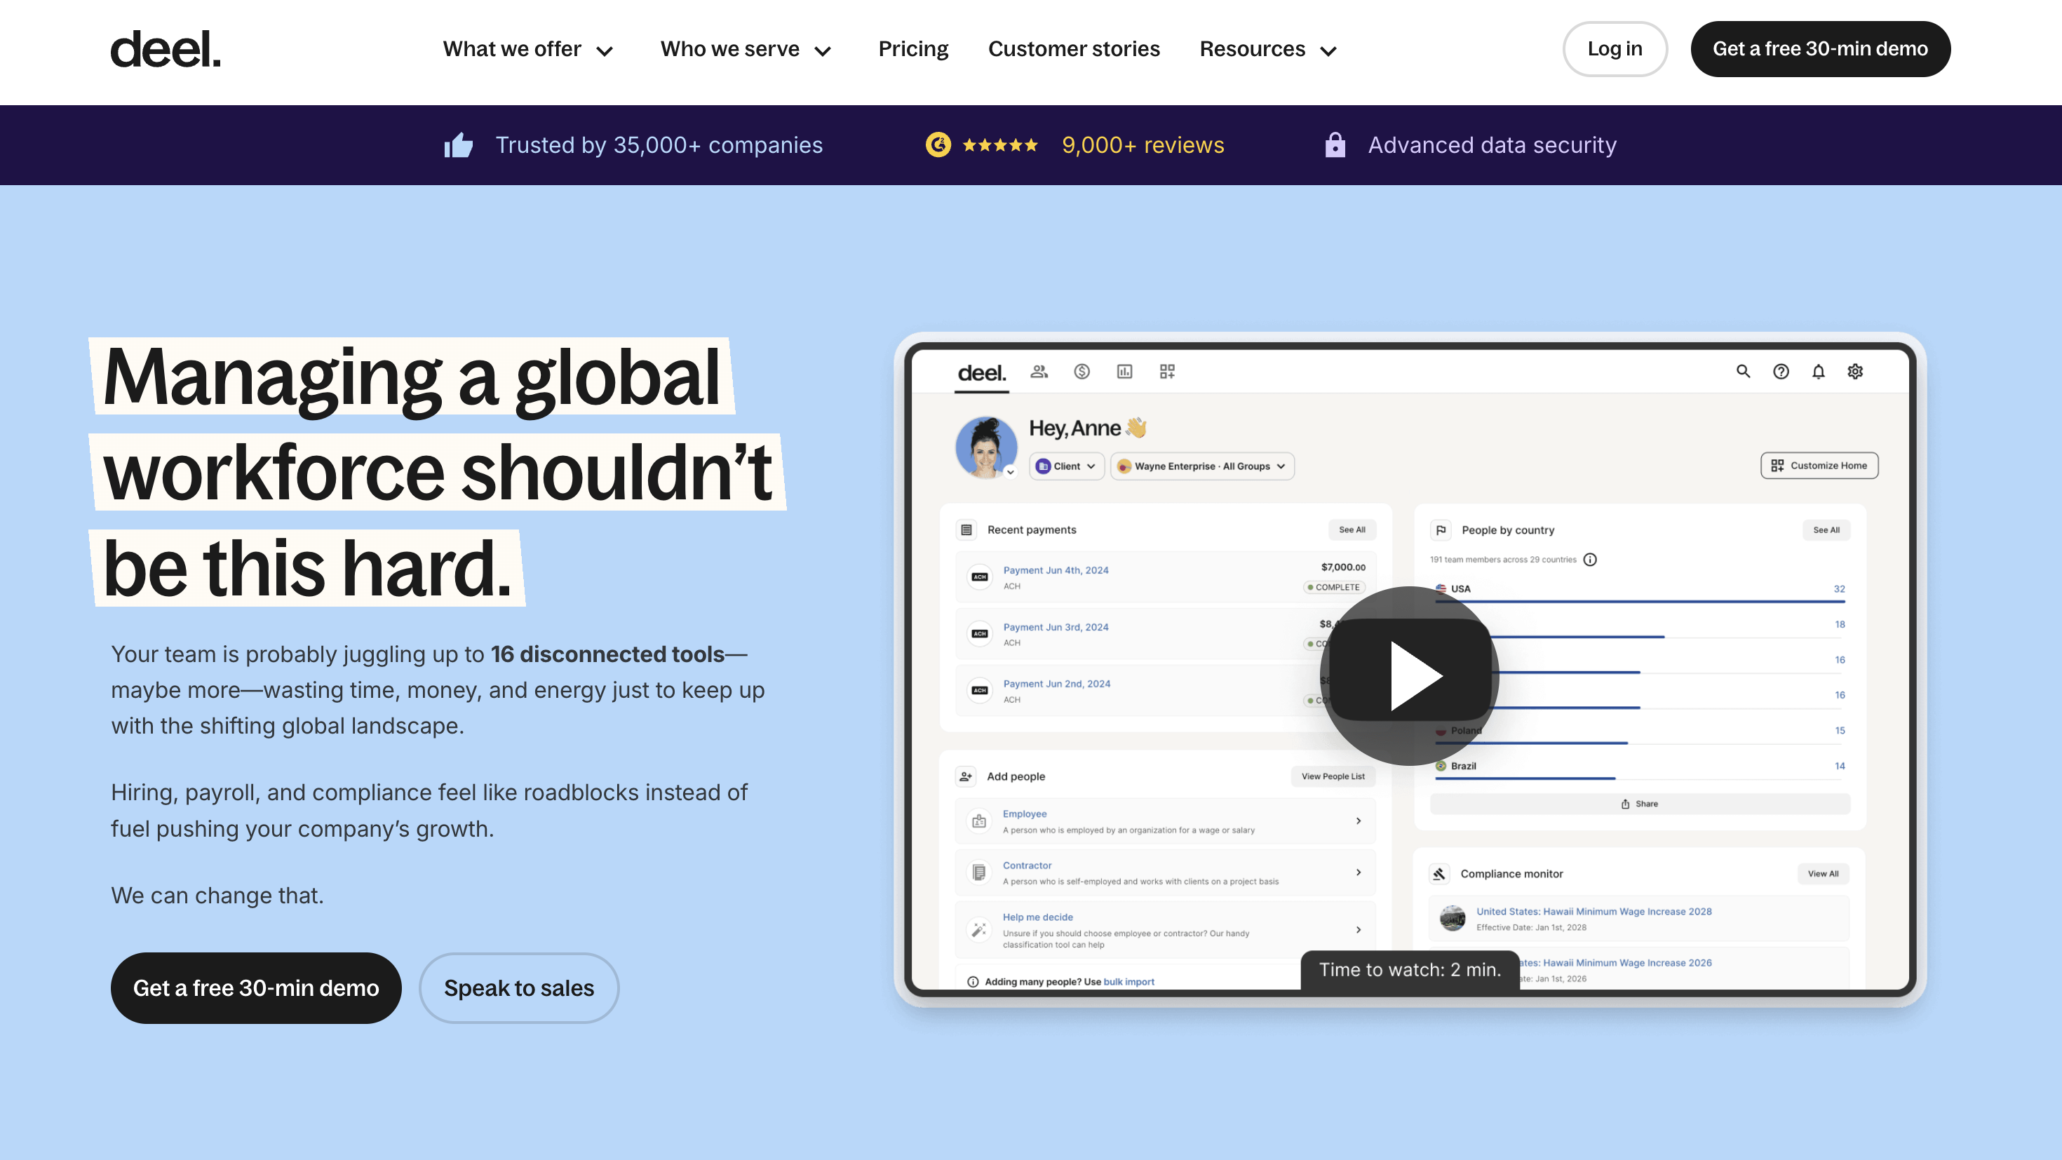This screenshot has width=2062, height=1160.
Task: Click Trusted by 35,000+ companies text
Action: [x=659, y=145]
